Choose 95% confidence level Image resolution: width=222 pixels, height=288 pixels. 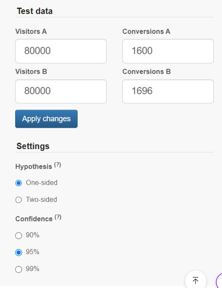[19, 252]
